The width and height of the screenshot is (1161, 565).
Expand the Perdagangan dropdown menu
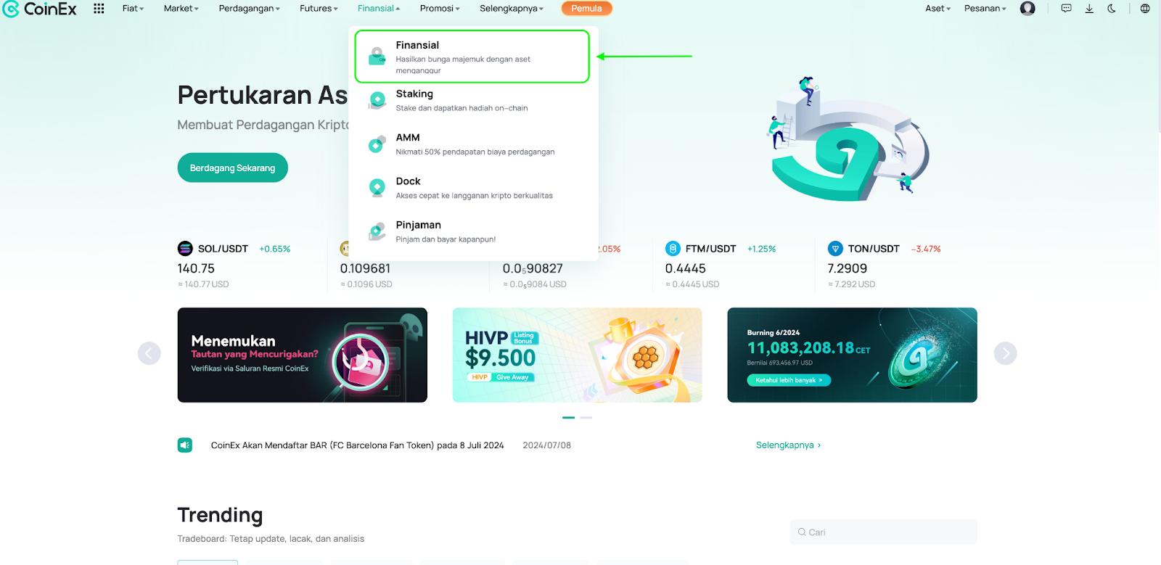point(249,9)
